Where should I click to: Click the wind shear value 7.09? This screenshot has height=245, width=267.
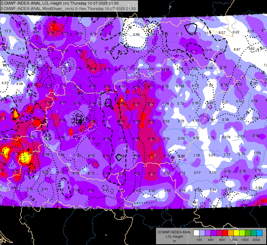pos(78,69)
